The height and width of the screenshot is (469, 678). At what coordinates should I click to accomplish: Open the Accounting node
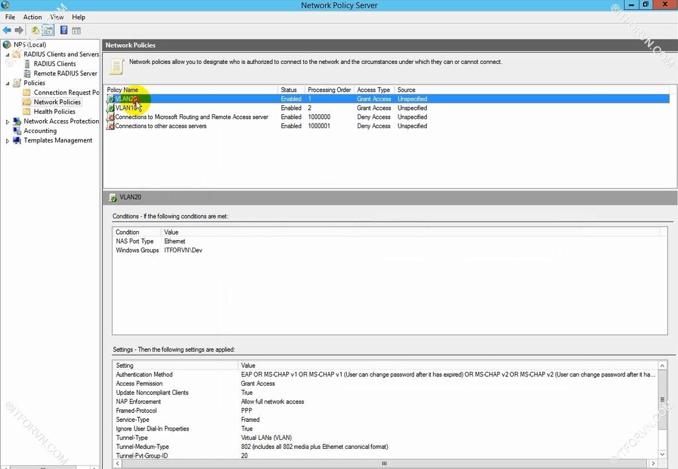(40, 131)
